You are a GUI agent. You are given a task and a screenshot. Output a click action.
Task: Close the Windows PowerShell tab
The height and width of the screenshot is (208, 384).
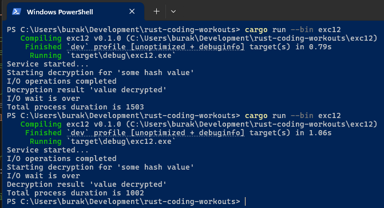[132, 11]
